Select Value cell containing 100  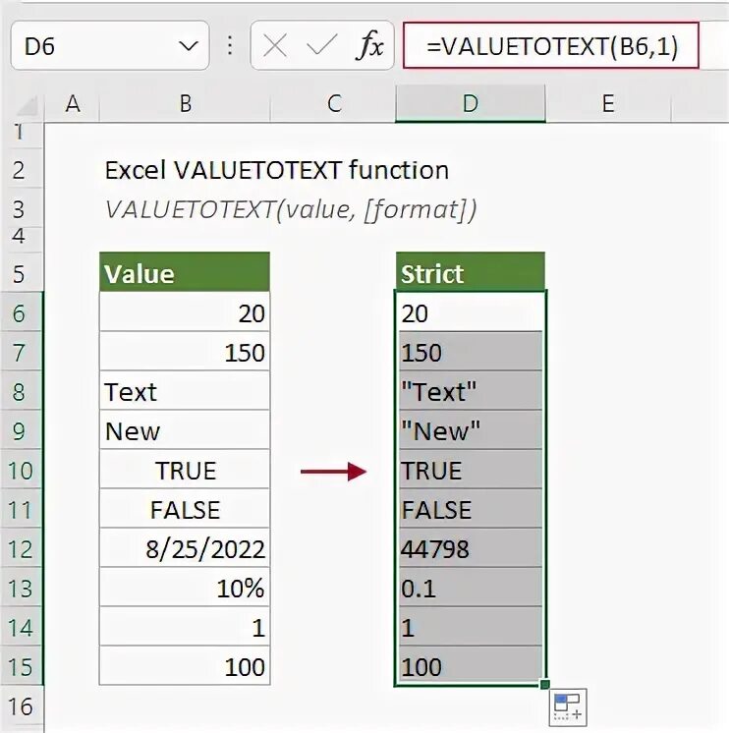click(185, 665)
